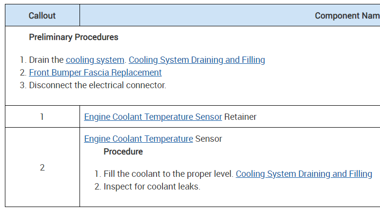
Task: Follow the Front Bumper Fascia Replacement link
Action: tap(95, 73)
